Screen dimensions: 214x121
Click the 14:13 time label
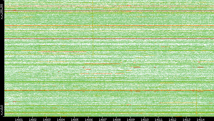[x=186, y=120]
